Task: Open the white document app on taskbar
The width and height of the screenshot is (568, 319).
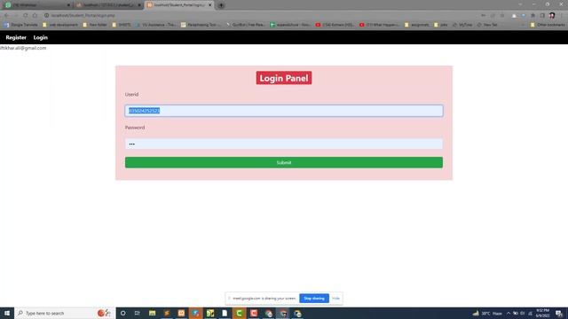Action: coord(225,313)
